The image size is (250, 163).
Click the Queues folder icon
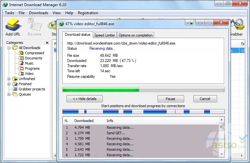tap(15, 94)
